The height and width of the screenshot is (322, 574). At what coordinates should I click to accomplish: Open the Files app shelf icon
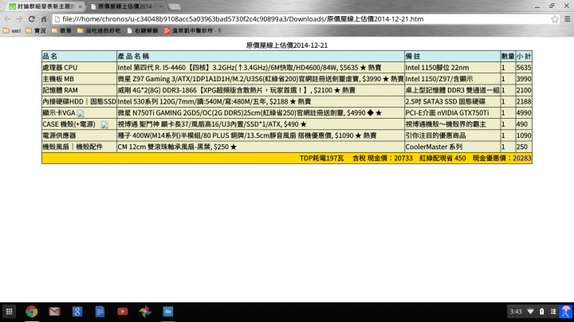[x=168, y=312]
